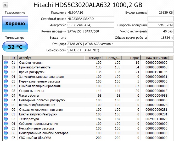Click the Raw-значения column header
174x141 pixels.
[x=155, y=58]
